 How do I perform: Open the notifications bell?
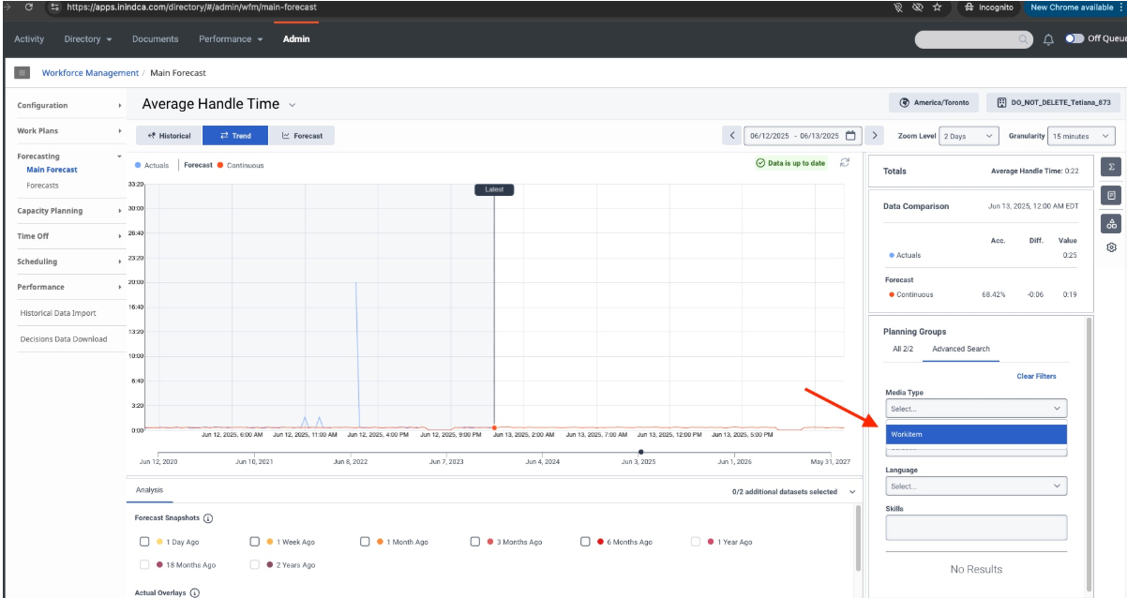click(1048, 39)
